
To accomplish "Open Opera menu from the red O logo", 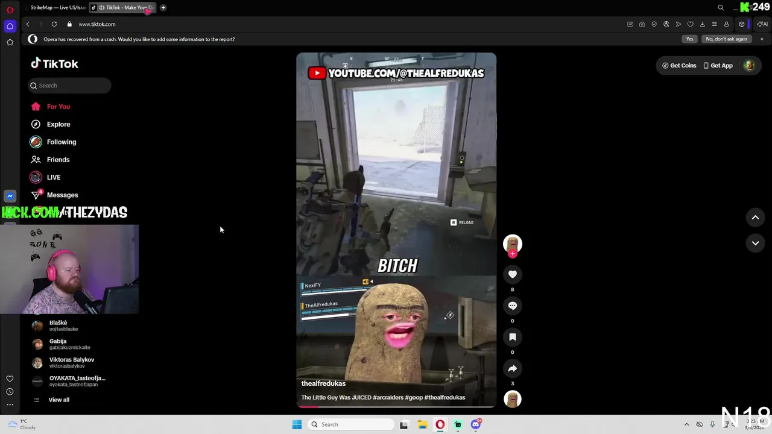I will (10, 10).
